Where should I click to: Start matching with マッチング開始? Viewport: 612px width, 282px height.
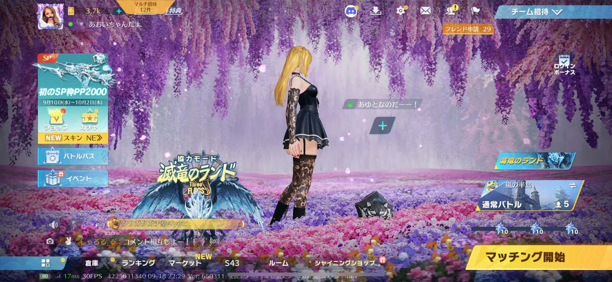540,257
